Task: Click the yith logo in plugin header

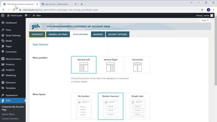Action: 36,26
